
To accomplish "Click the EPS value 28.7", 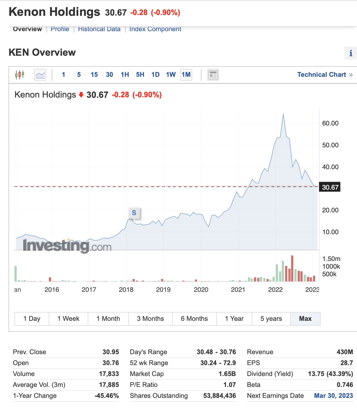I will pyautogui.click(x=347, y=363).
